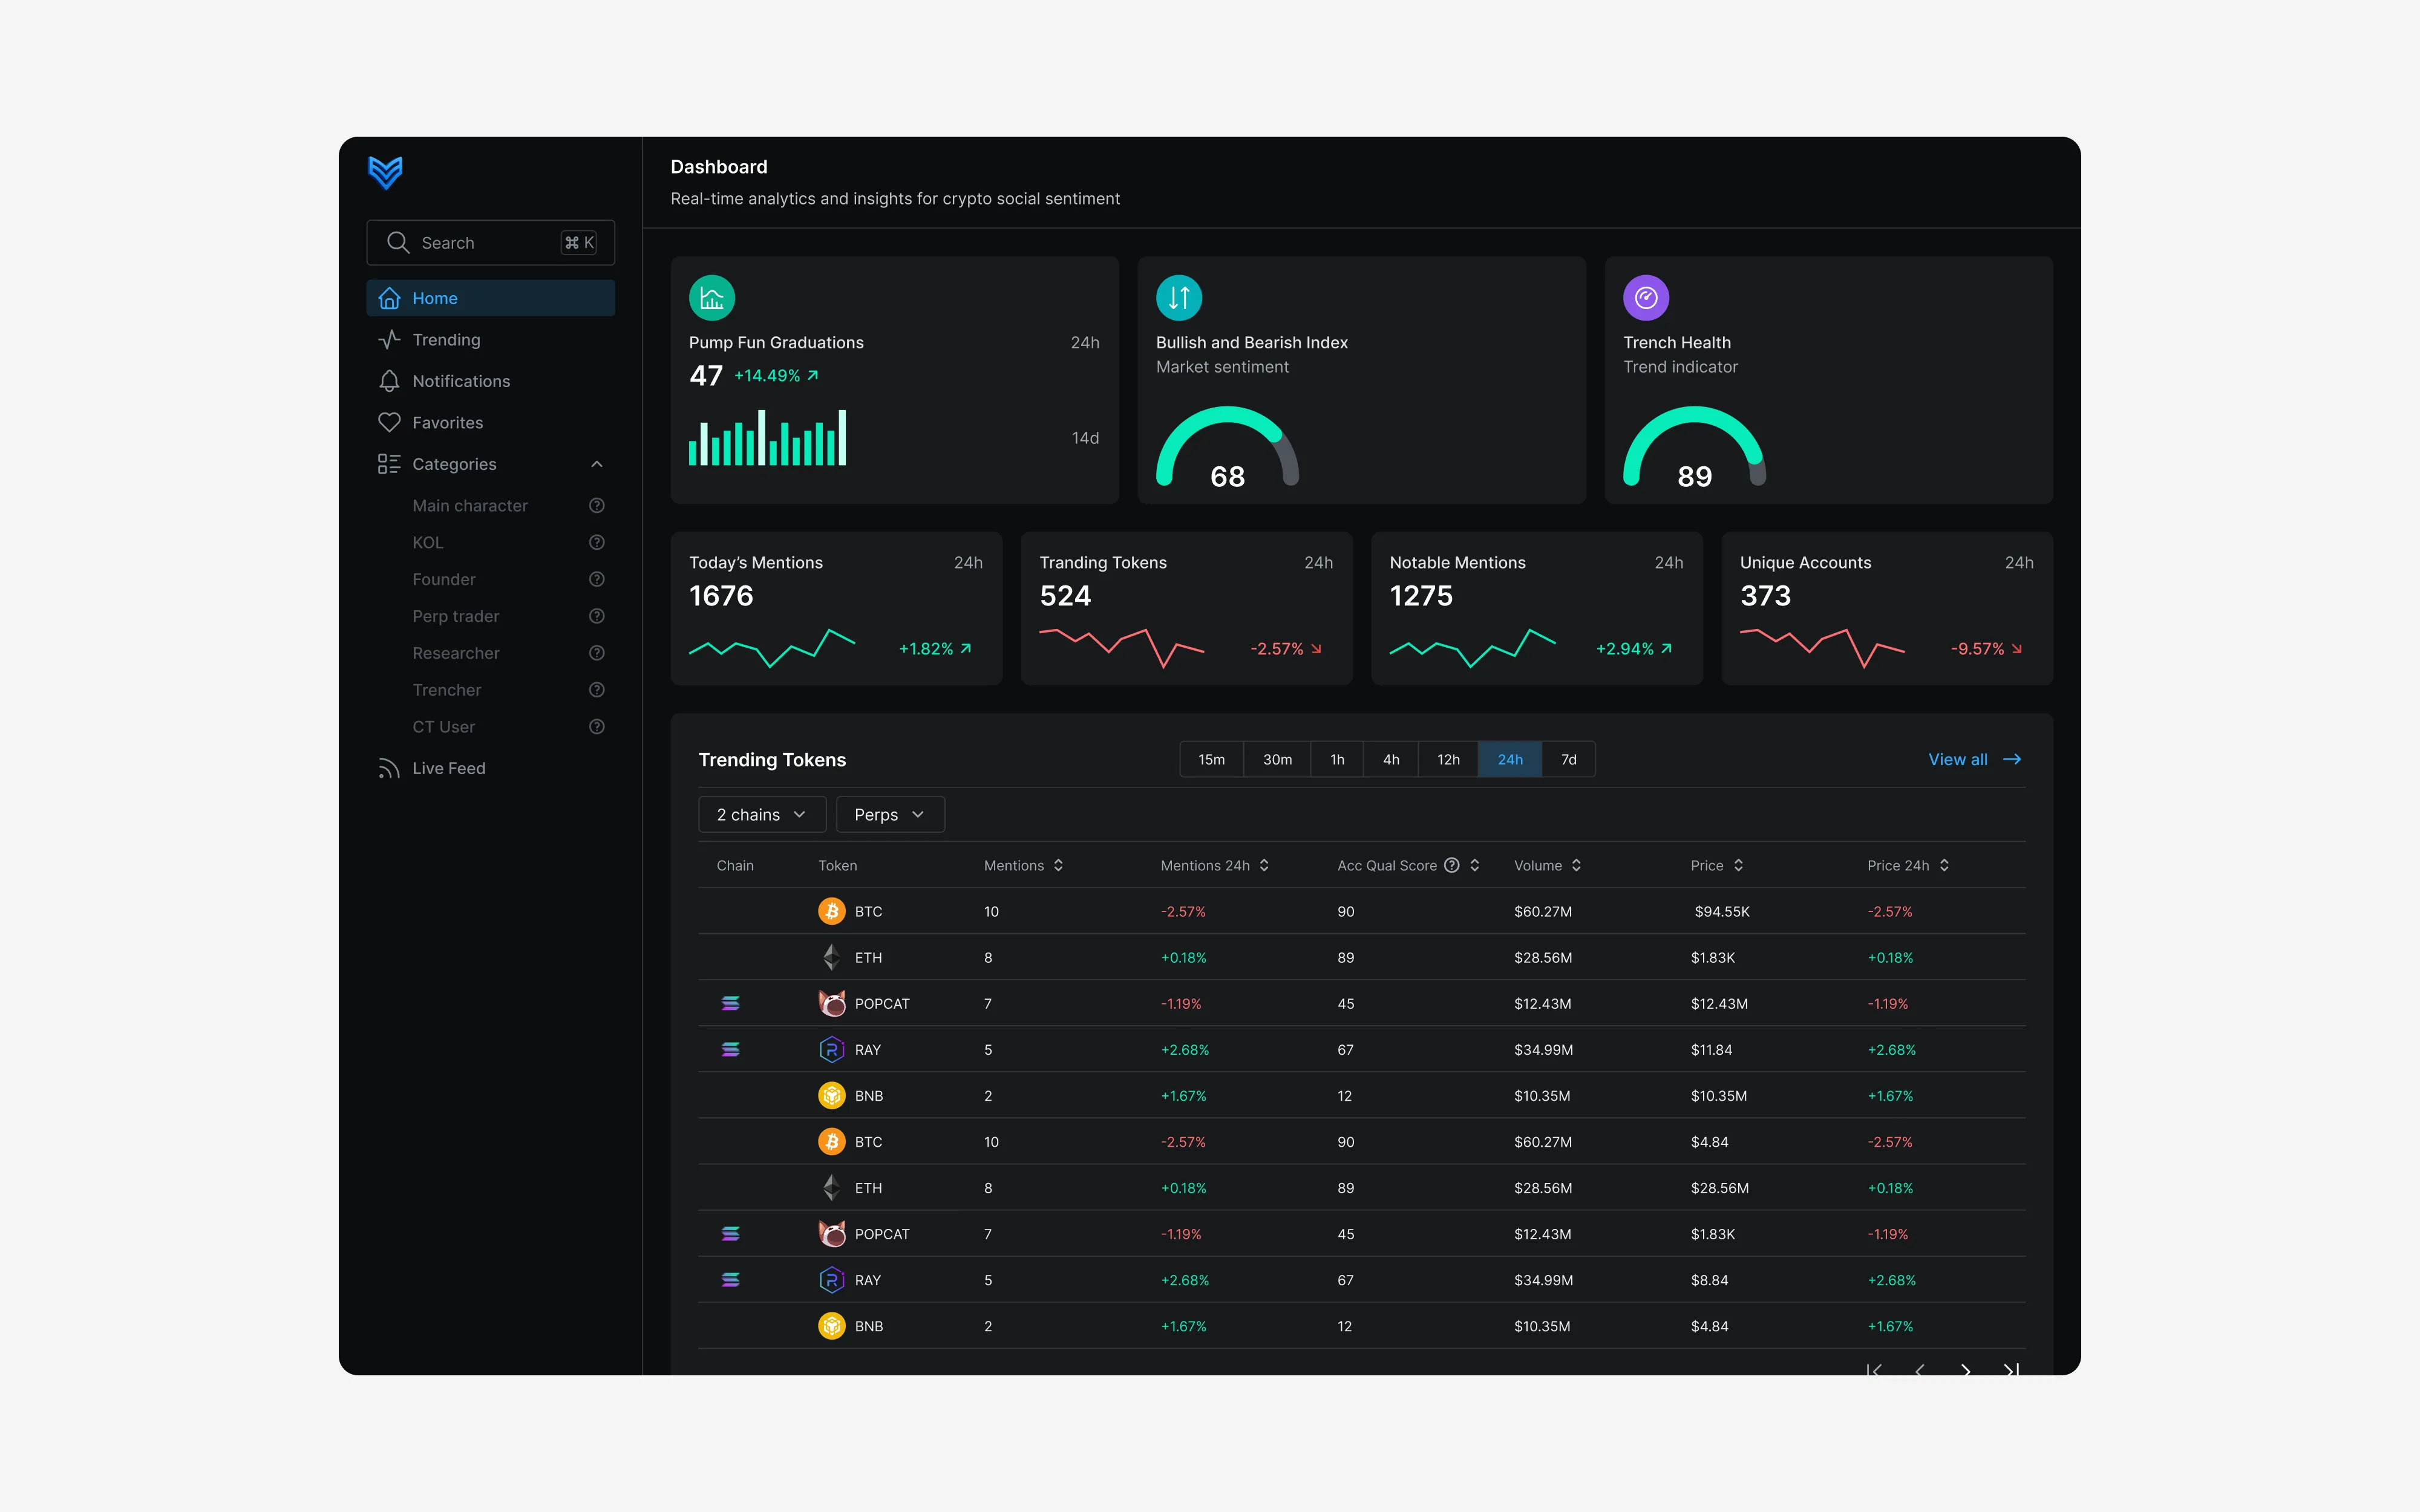
Task: Open Notifications via the bell icon
Action: point(389,381)
